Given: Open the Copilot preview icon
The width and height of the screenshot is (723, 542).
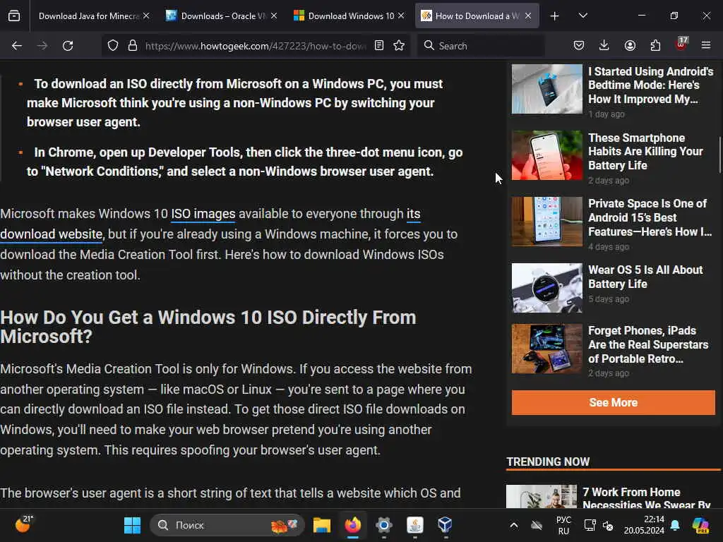Looking at the screenshot, I should point(700,525).
